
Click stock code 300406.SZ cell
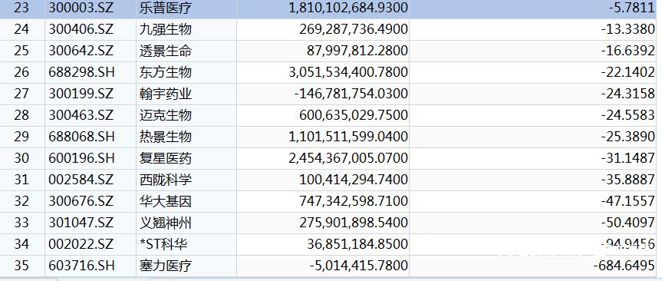pos(91,30)
